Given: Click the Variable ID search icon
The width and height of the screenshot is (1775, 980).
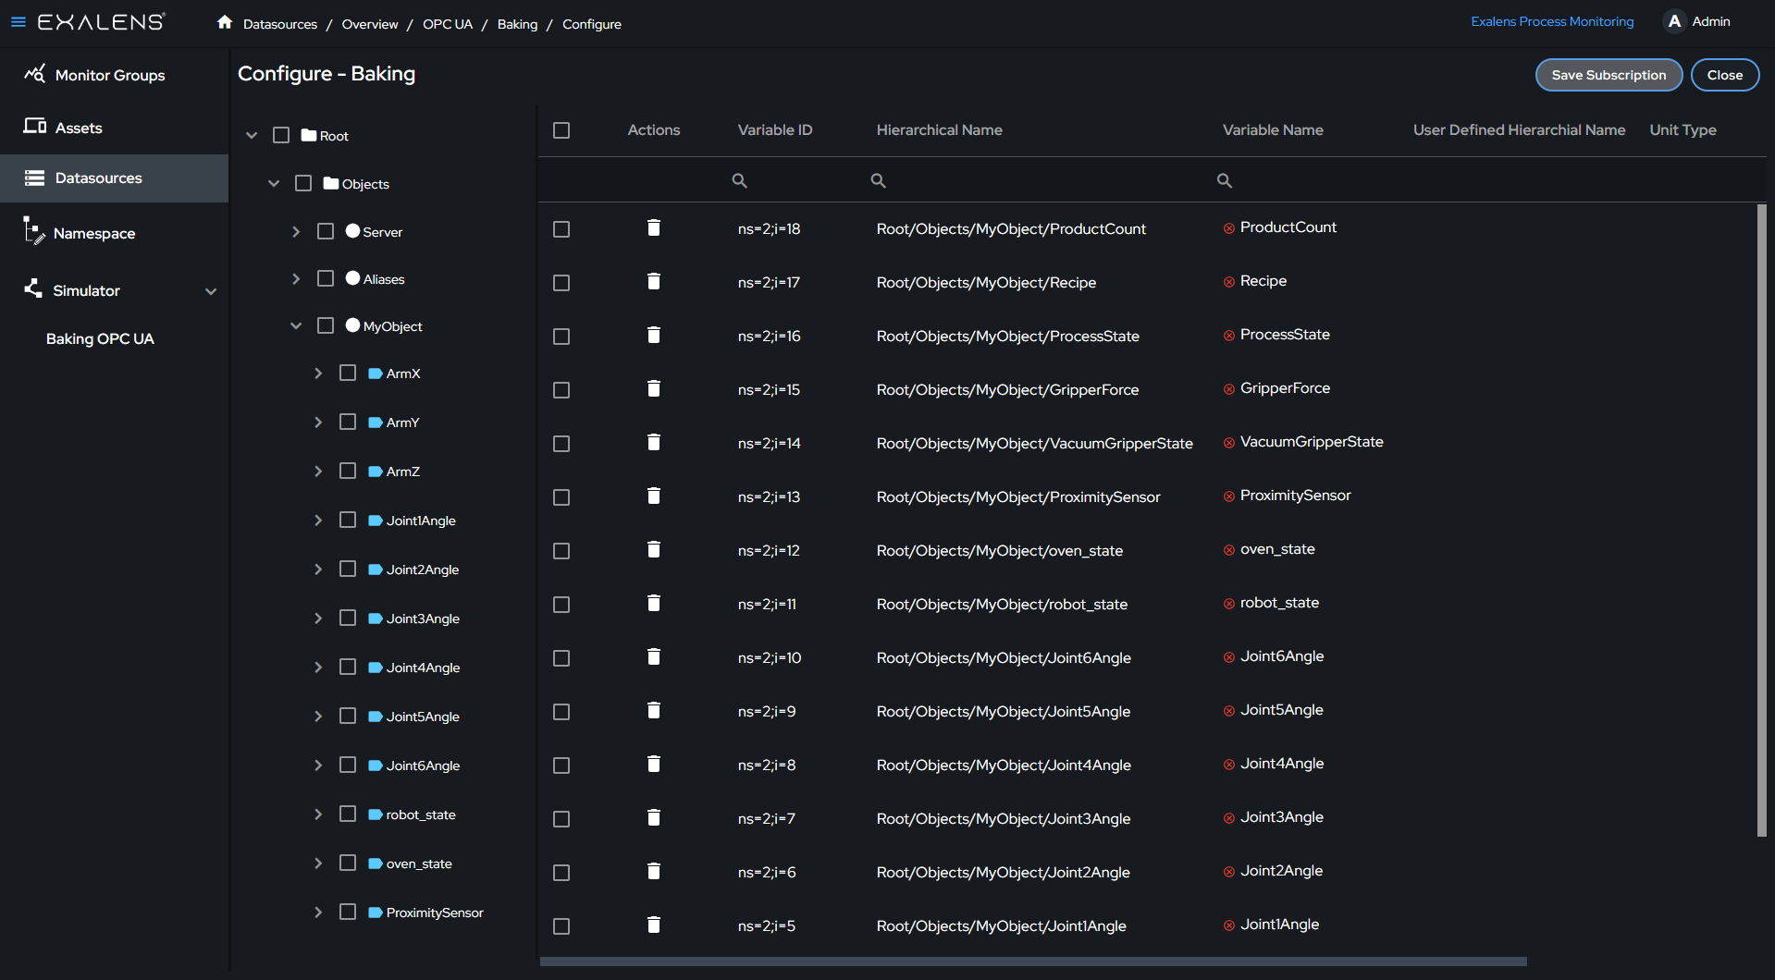Looking at the screenshot, I should point(739,180).
